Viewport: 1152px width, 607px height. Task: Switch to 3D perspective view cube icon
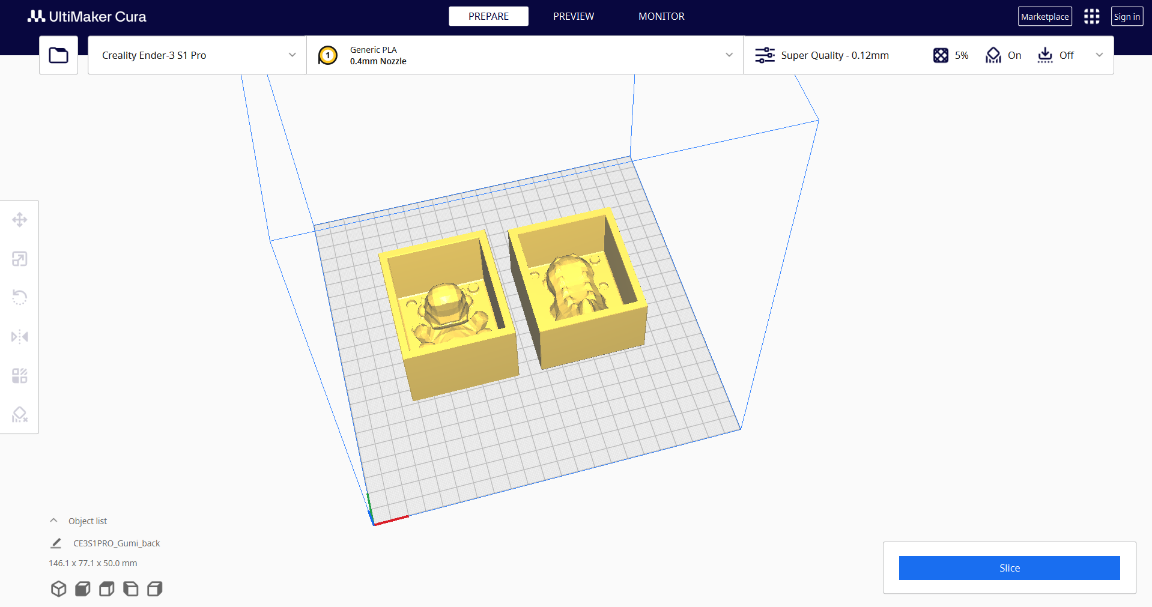[x=58, y=589]
